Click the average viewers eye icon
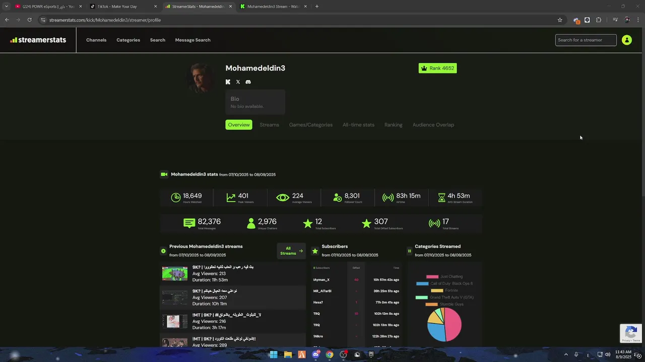This screenshot has width=645, height=362. pyautogui.click(x=283, y=198)
